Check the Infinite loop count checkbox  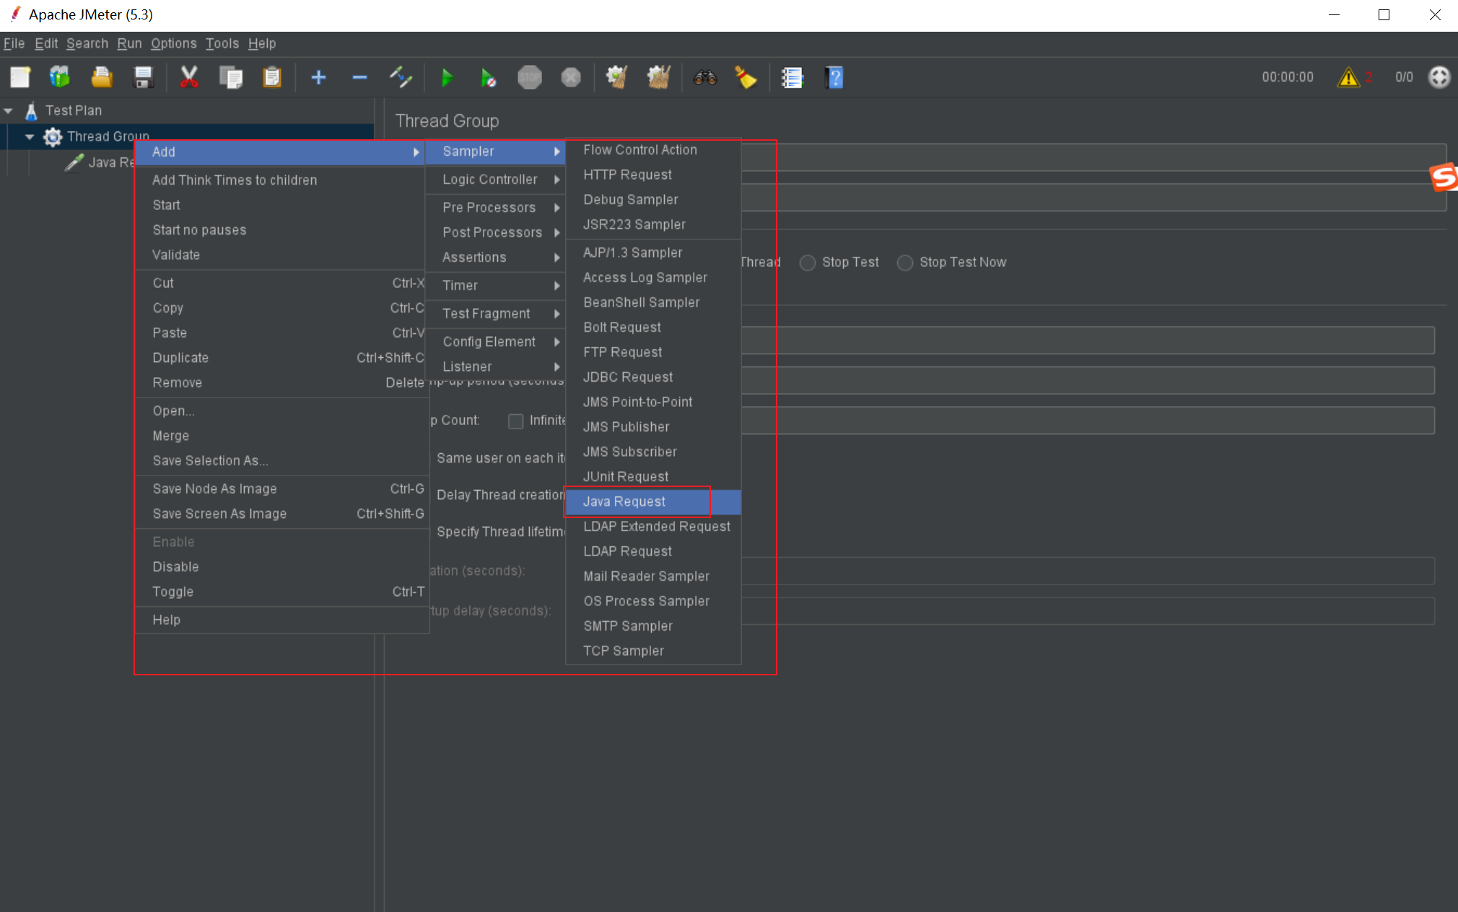click(515, 421)
